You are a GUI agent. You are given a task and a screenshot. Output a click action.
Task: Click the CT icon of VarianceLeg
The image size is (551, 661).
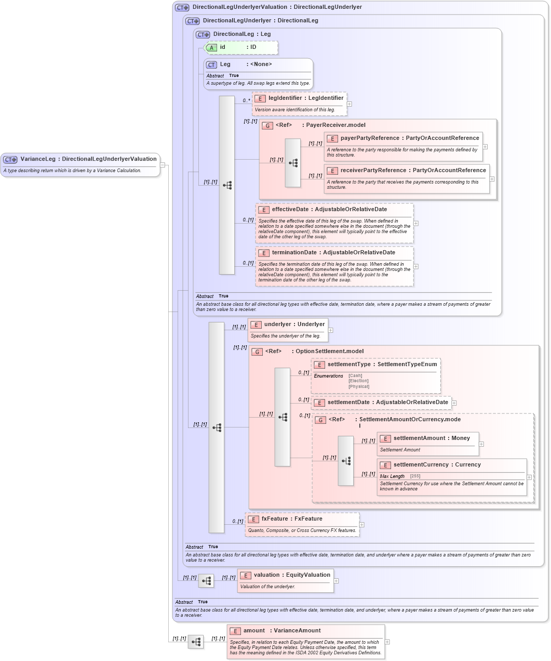pyautogui.click(x=10, y=160)
